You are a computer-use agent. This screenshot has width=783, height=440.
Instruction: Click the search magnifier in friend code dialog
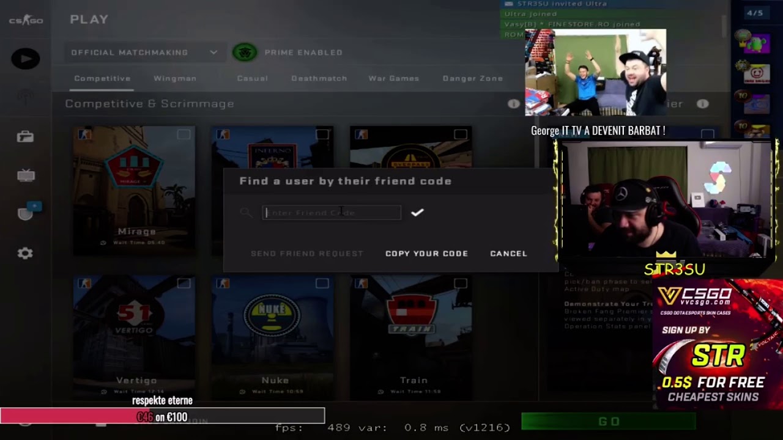tap(246, 213)
